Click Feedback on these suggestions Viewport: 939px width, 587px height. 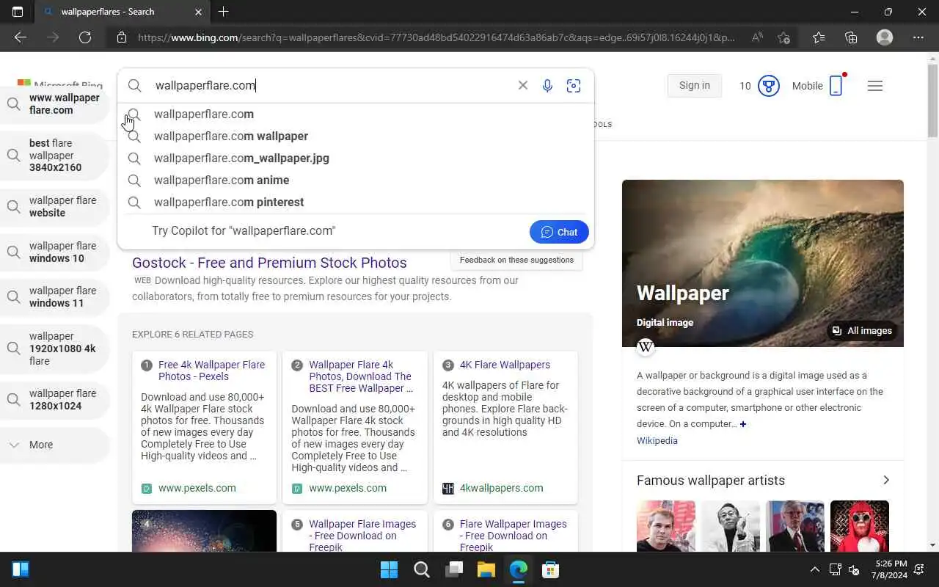[516, 260]
